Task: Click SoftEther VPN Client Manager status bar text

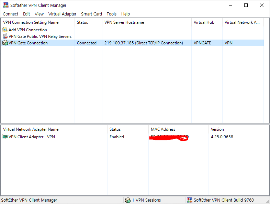Action: (x=29, y=200)
